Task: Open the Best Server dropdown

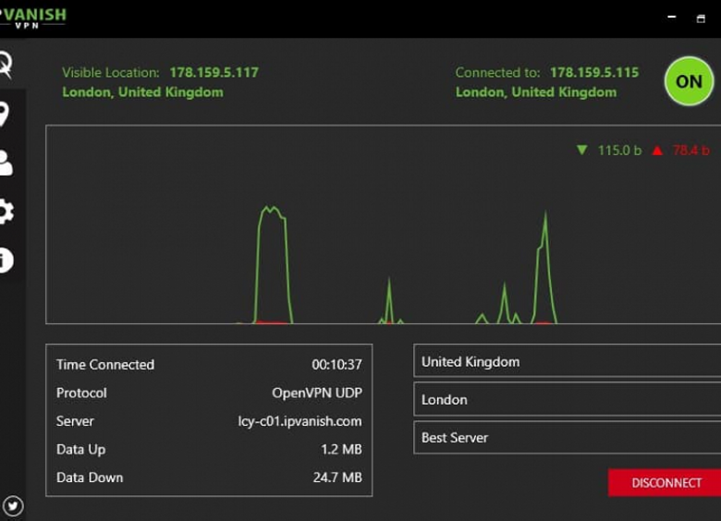Action: pos(568,438)
